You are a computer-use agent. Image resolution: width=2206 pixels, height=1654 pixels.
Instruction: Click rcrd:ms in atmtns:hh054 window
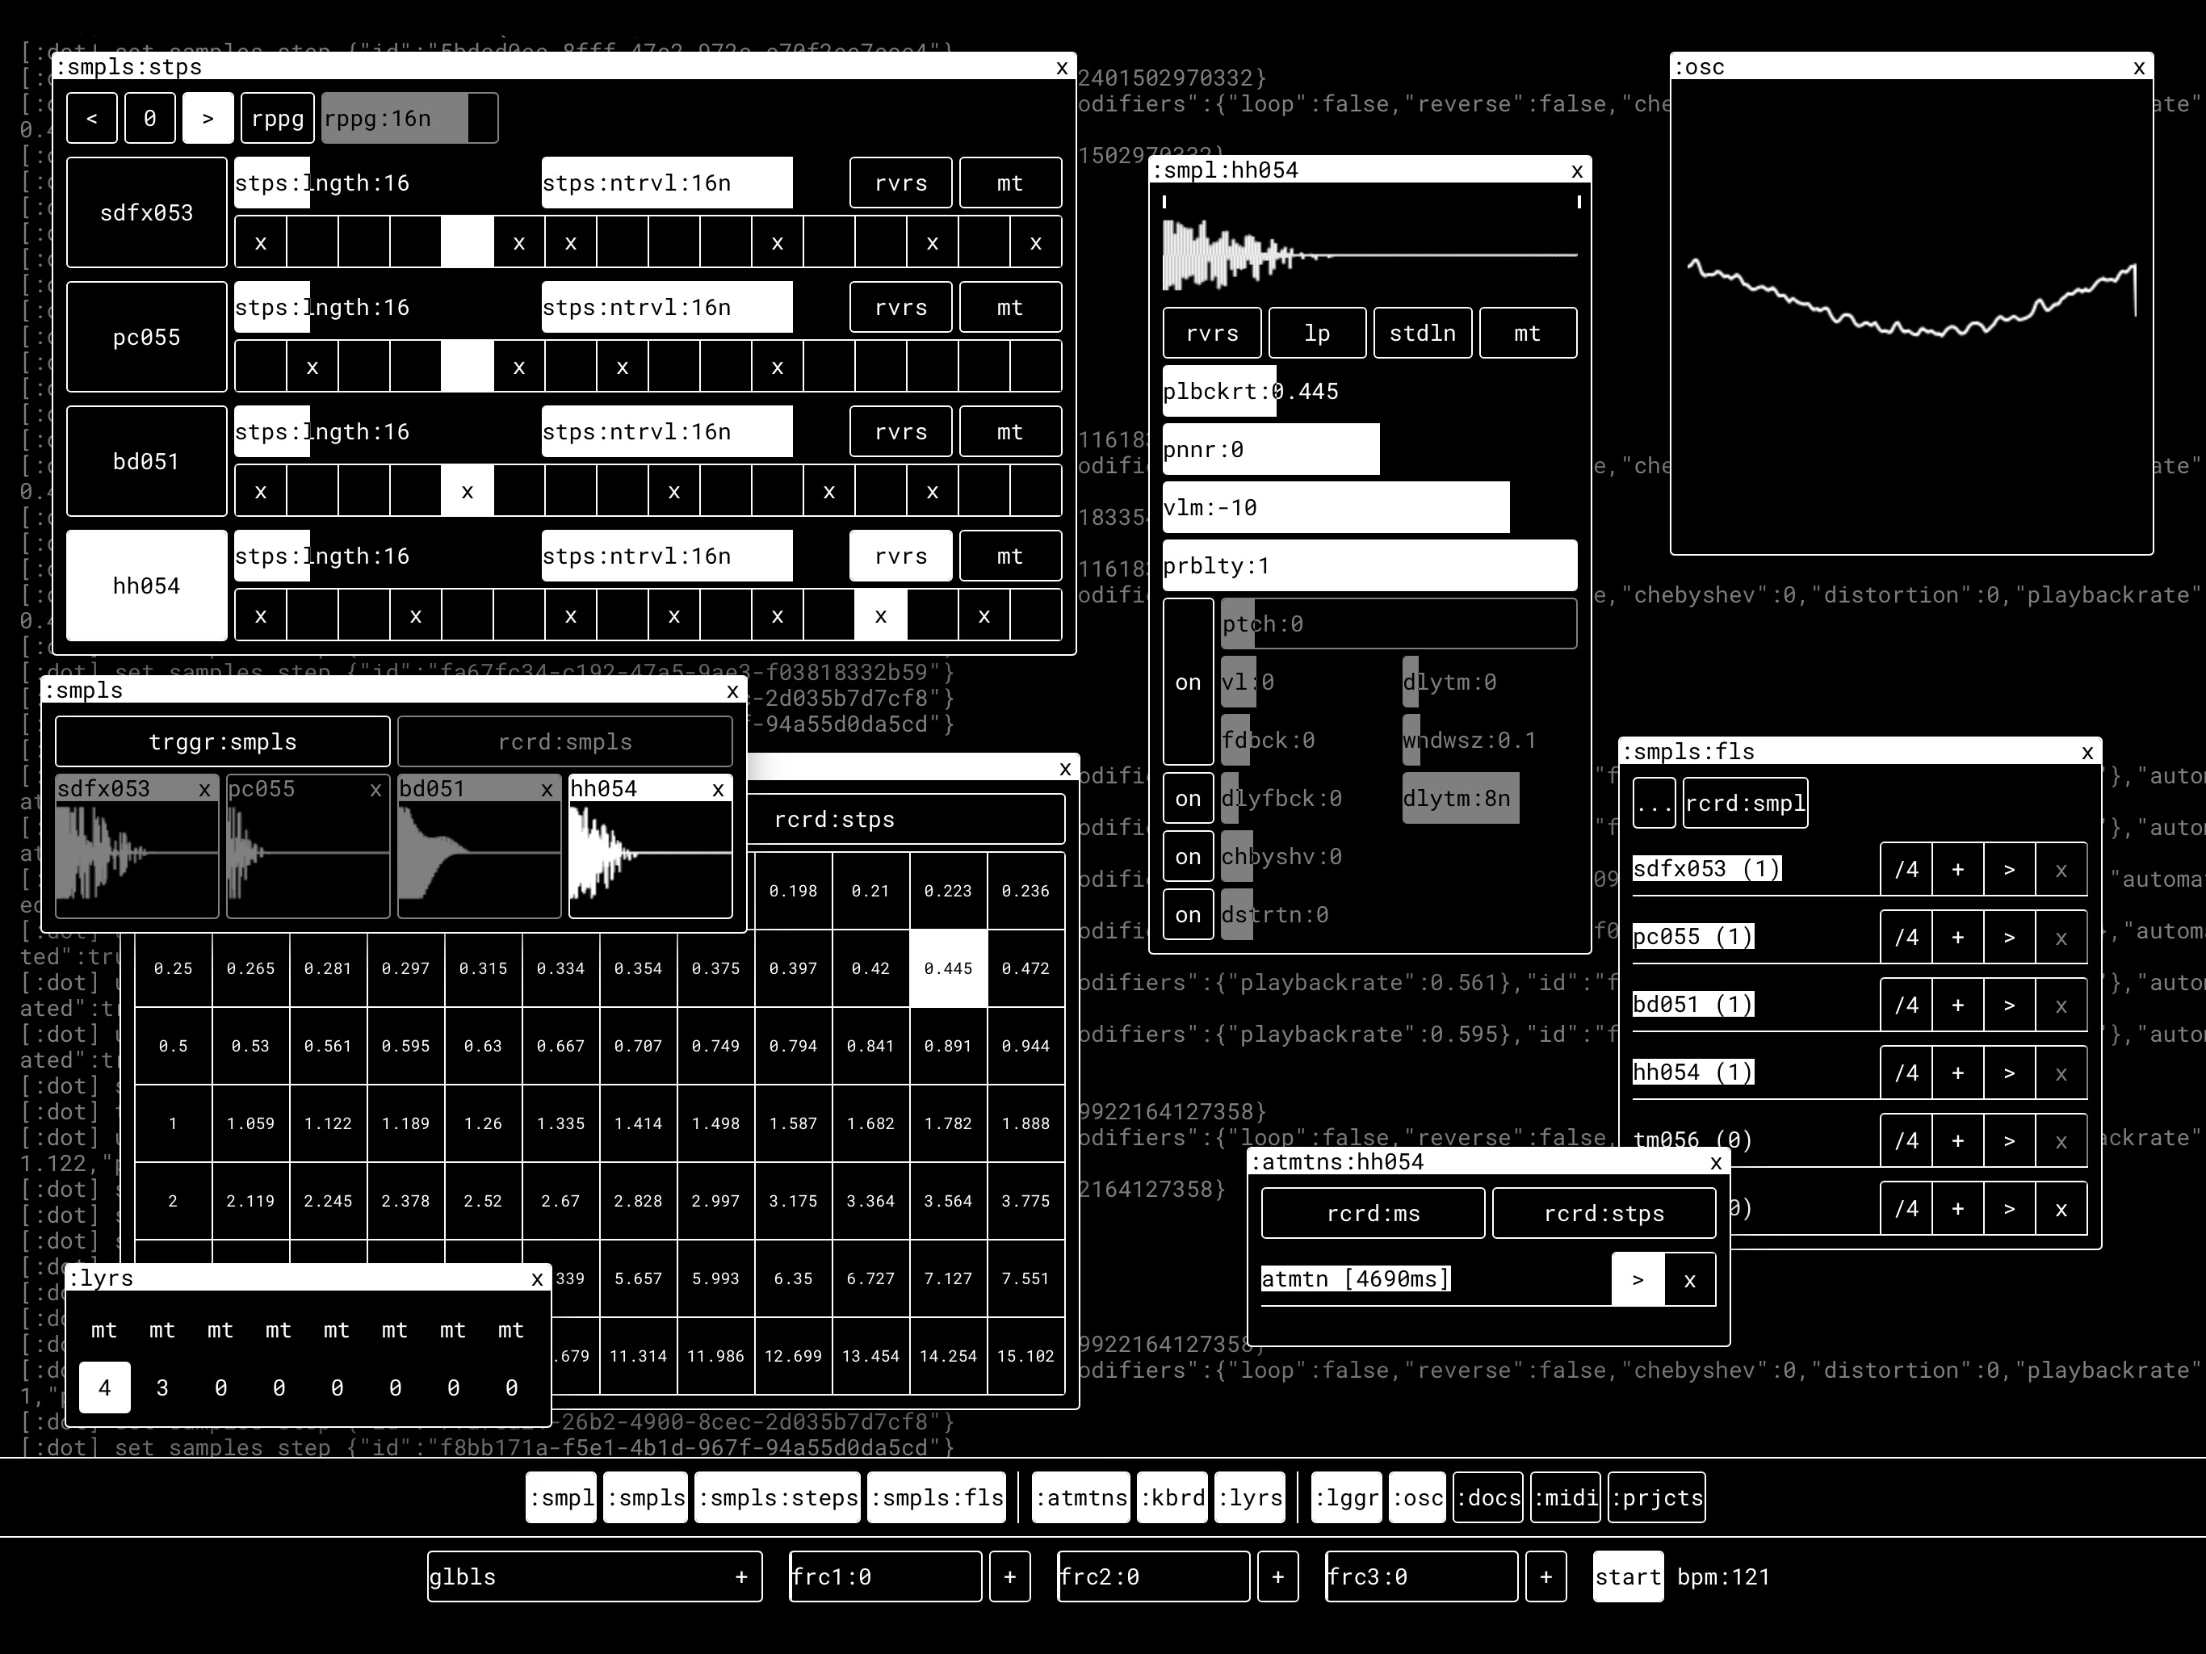point(1374,1214)
